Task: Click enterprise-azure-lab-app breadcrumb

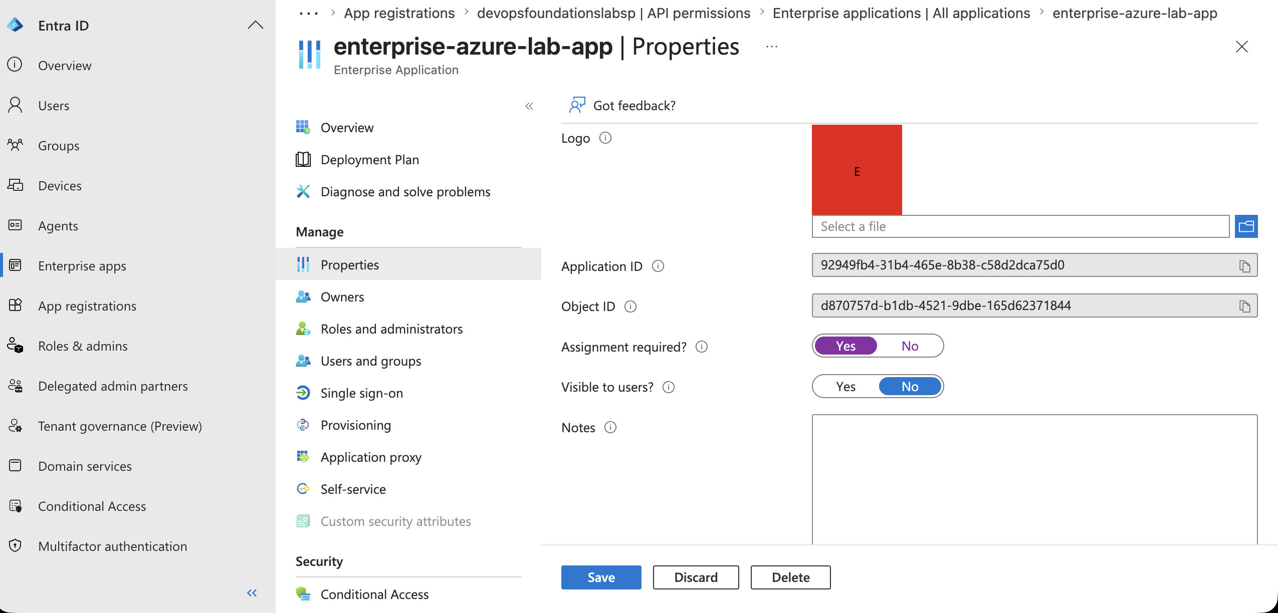Action: 1135,14
